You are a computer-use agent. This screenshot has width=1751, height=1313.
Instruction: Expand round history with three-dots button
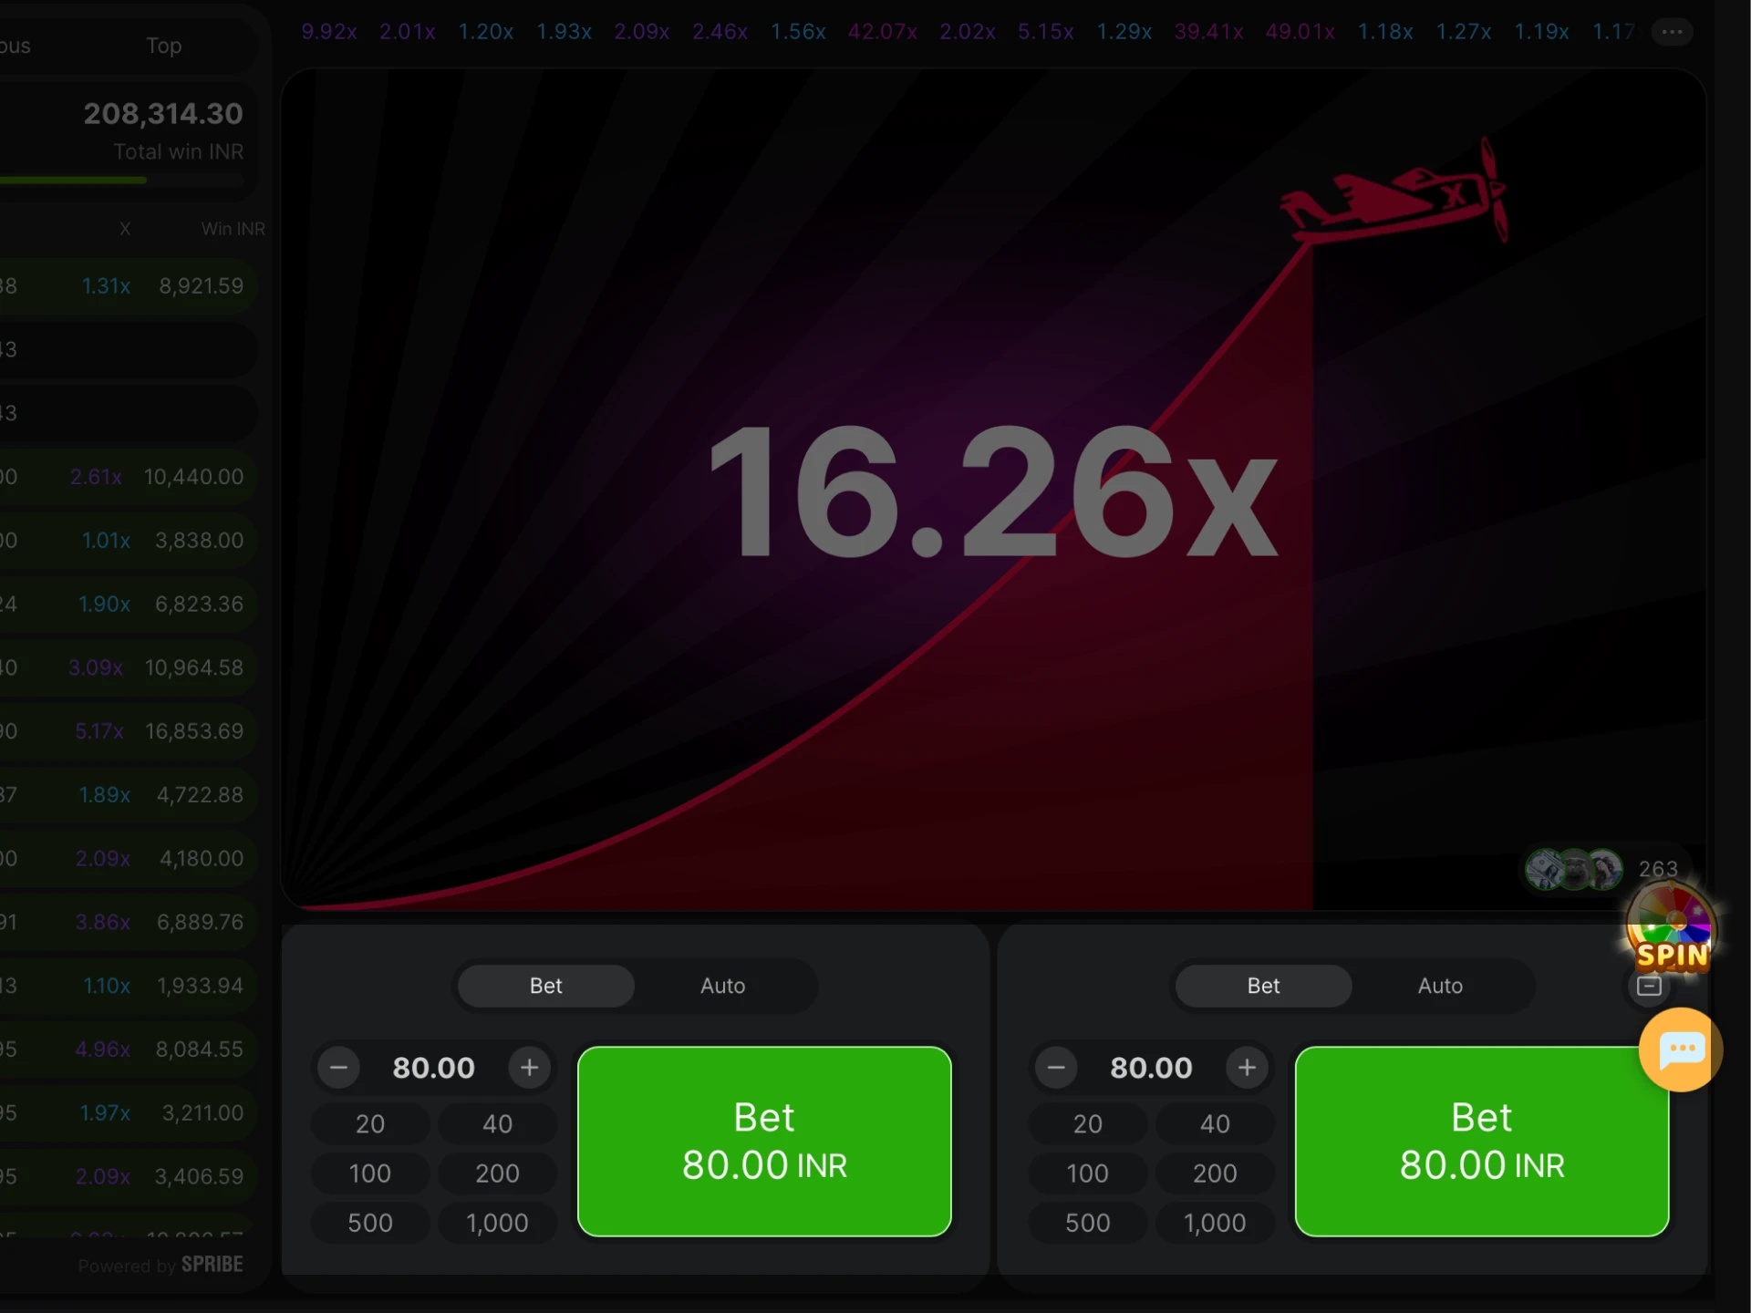point(1672,32)
